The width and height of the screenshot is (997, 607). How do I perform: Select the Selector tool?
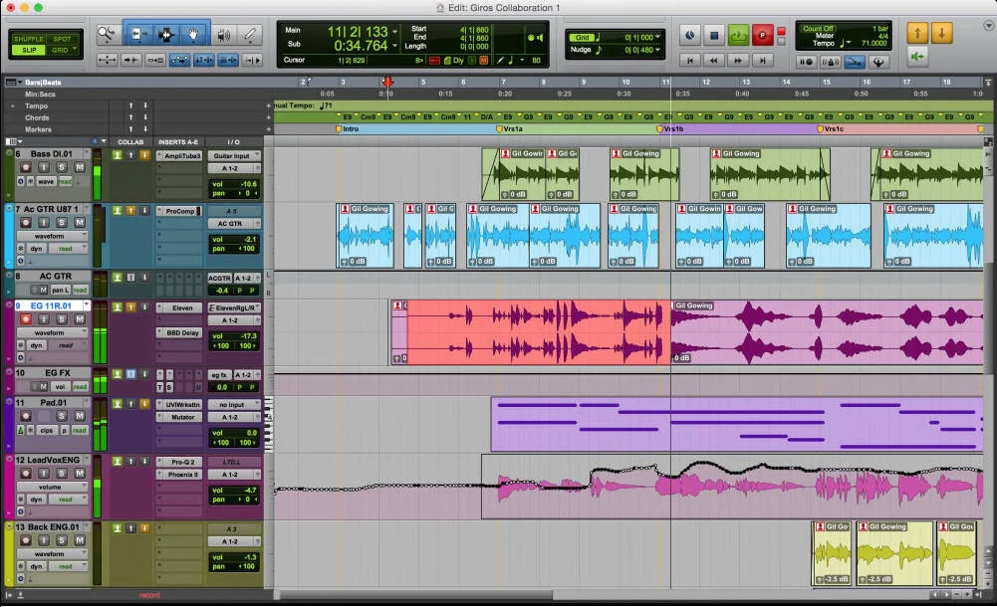click(166, 34)
